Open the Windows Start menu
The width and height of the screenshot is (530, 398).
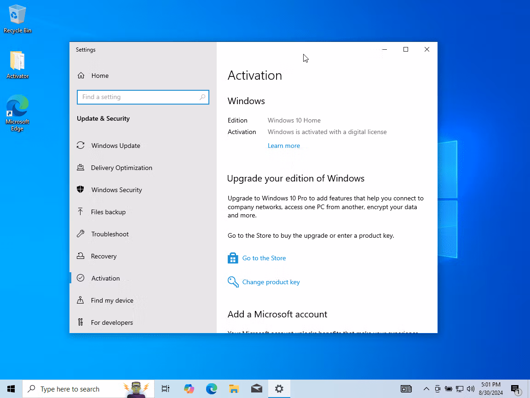(11, 389)
